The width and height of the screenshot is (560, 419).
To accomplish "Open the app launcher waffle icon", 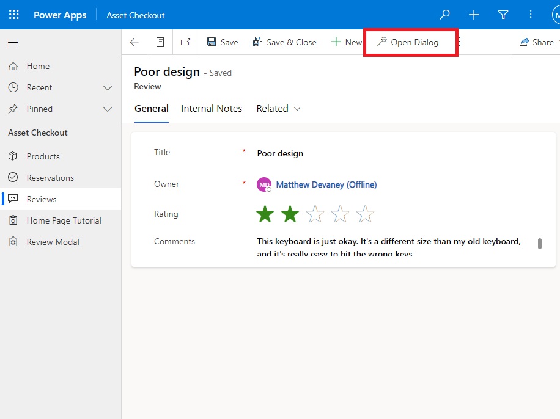I will pyautogui.click(x=13, y=15).
